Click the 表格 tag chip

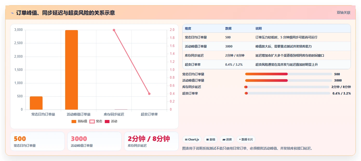211,139
